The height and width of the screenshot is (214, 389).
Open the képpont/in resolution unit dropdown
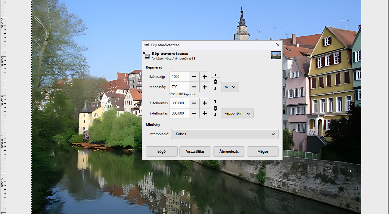[x=237, y=113]
